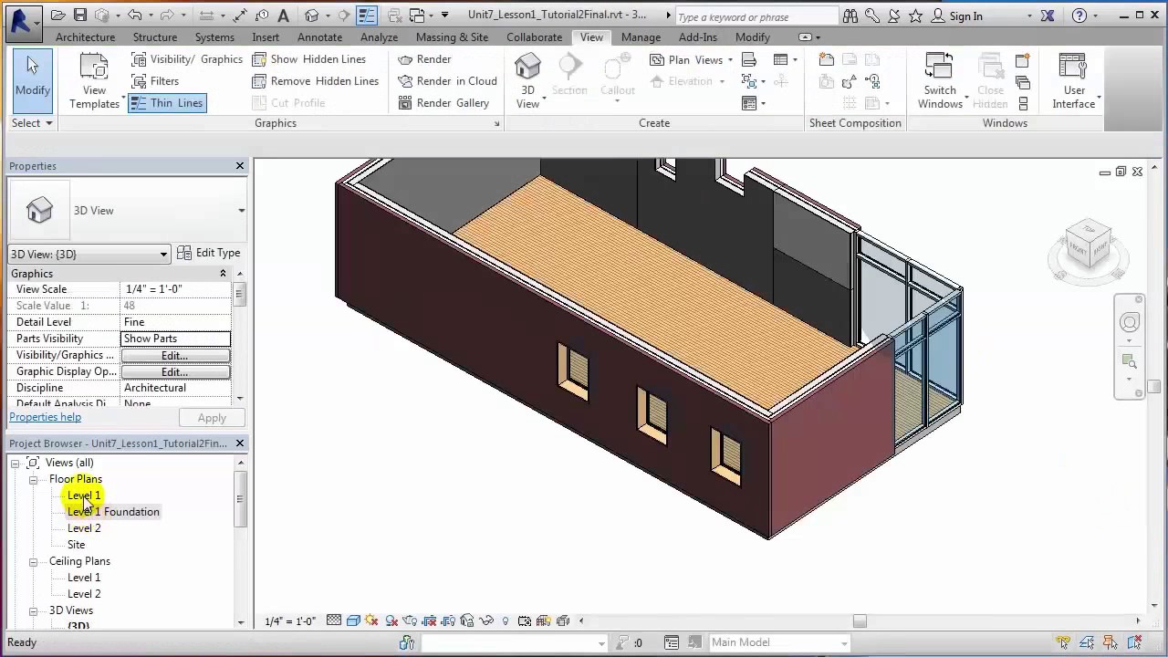
Task: Toggle the Sun Path on view control bar
Action: coord(372,620)
